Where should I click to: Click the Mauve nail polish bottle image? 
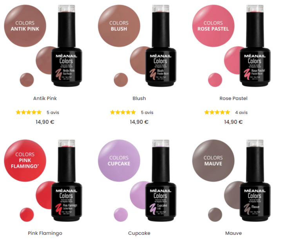[x=255, y=180]
